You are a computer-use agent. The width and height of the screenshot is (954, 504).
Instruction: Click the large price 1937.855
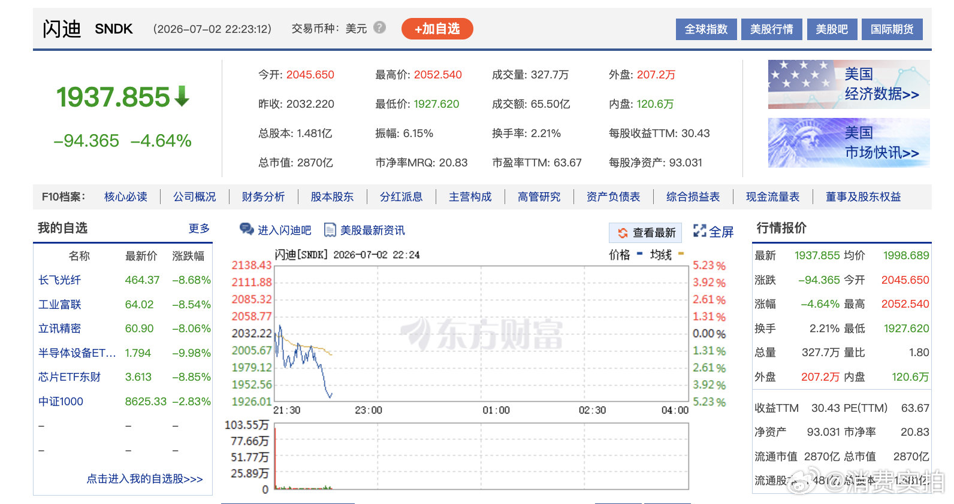pyautogui.click(x=113, y=97)
